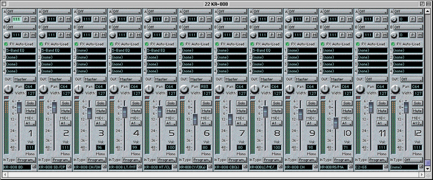
Task: Switch FX Auto-Load on channel 10
Action: click(323, 44)
